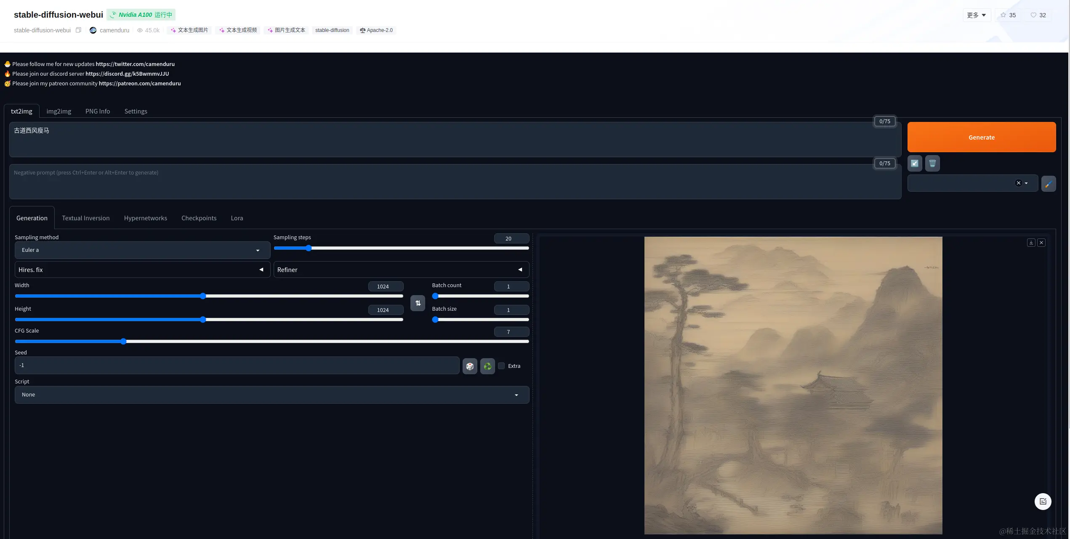Adjust the CFG Scale slider handle
This screenshot has width=1070, height=539.
pyautogui.click(x=123, y=341)
